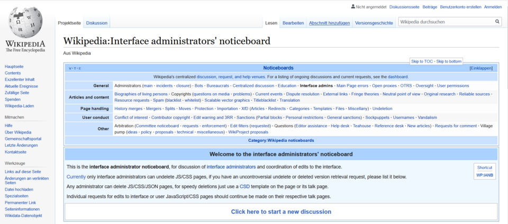Open Exzellenter Inhalt sidebar link
This screenshot has width=508, height=224.
(20, 79)
